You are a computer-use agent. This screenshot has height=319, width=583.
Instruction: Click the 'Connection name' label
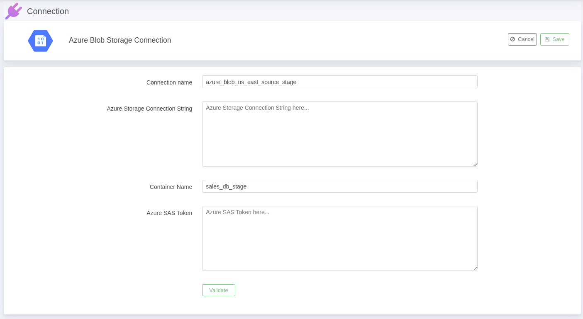(x=169, y=82)
